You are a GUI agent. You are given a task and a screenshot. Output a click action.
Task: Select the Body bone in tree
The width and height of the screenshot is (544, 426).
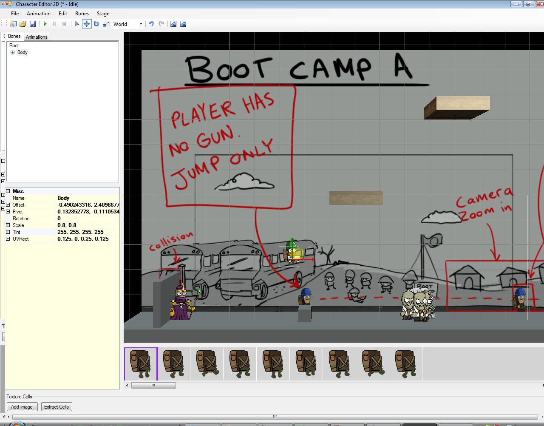point(23,52)
